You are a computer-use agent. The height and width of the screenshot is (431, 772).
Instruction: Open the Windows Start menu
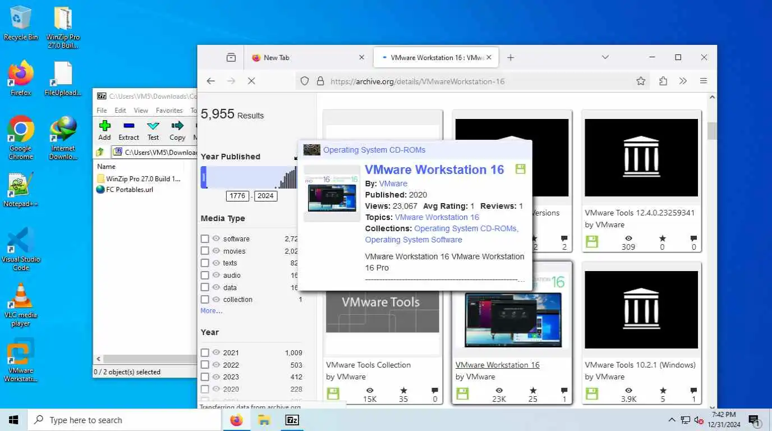(13, 420)
